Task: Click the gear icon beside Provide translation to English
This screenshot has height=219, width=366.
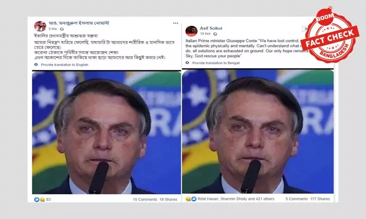Action: coord(36,64)
